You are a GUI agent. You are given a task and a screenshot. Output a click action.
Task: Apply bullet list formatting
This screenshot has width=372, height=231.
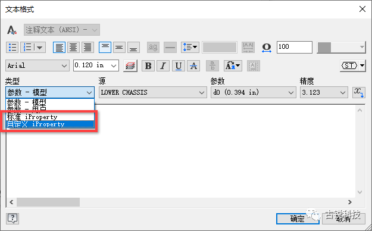(12, 47)
